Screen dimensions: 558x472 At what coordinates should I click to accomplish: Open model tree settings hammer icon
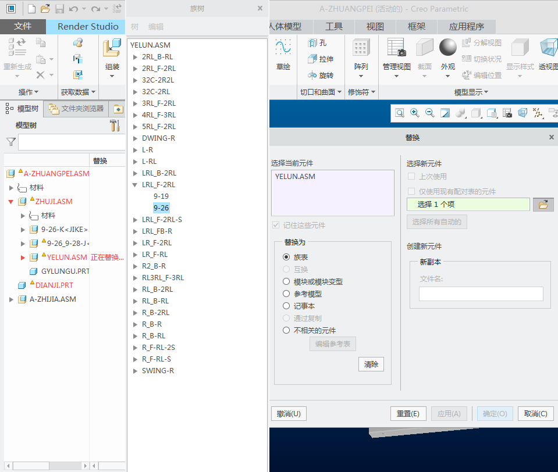tap(115, 126)
